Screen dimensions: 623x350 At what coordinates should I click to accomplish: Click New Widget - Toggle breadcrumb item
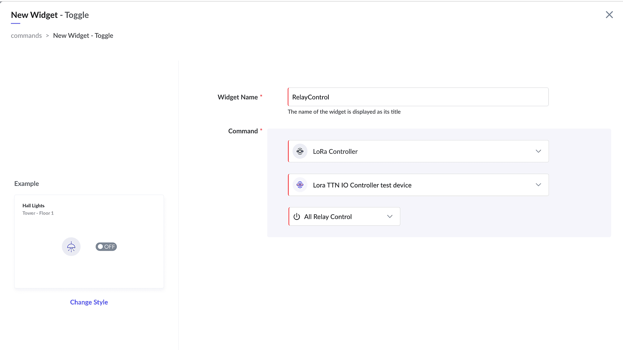(x=83, y=35)
